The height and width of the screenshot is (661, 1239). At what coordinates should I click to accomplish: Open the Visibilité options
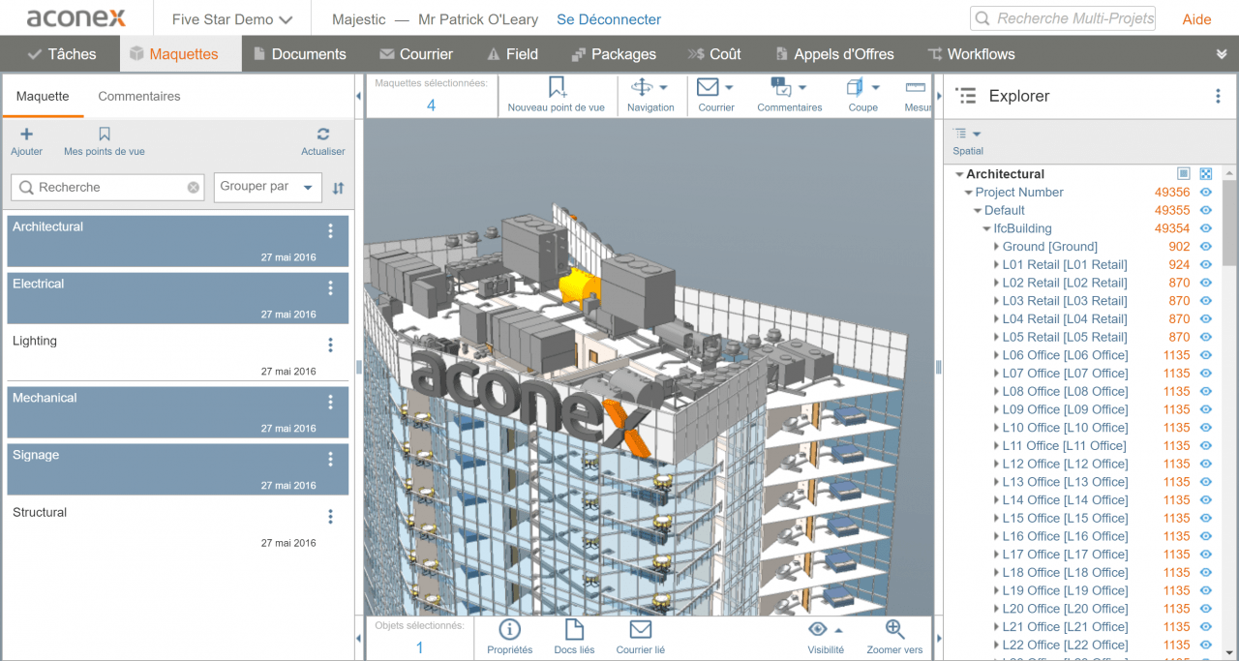point(826,638)
